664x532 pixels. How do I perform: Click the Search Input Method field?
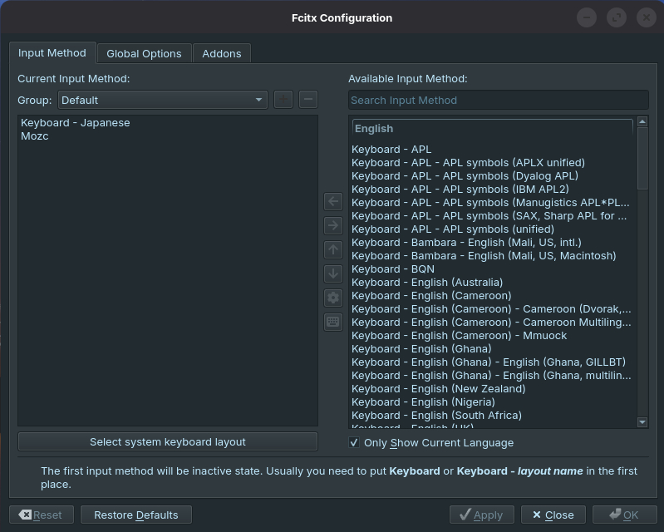498,100
